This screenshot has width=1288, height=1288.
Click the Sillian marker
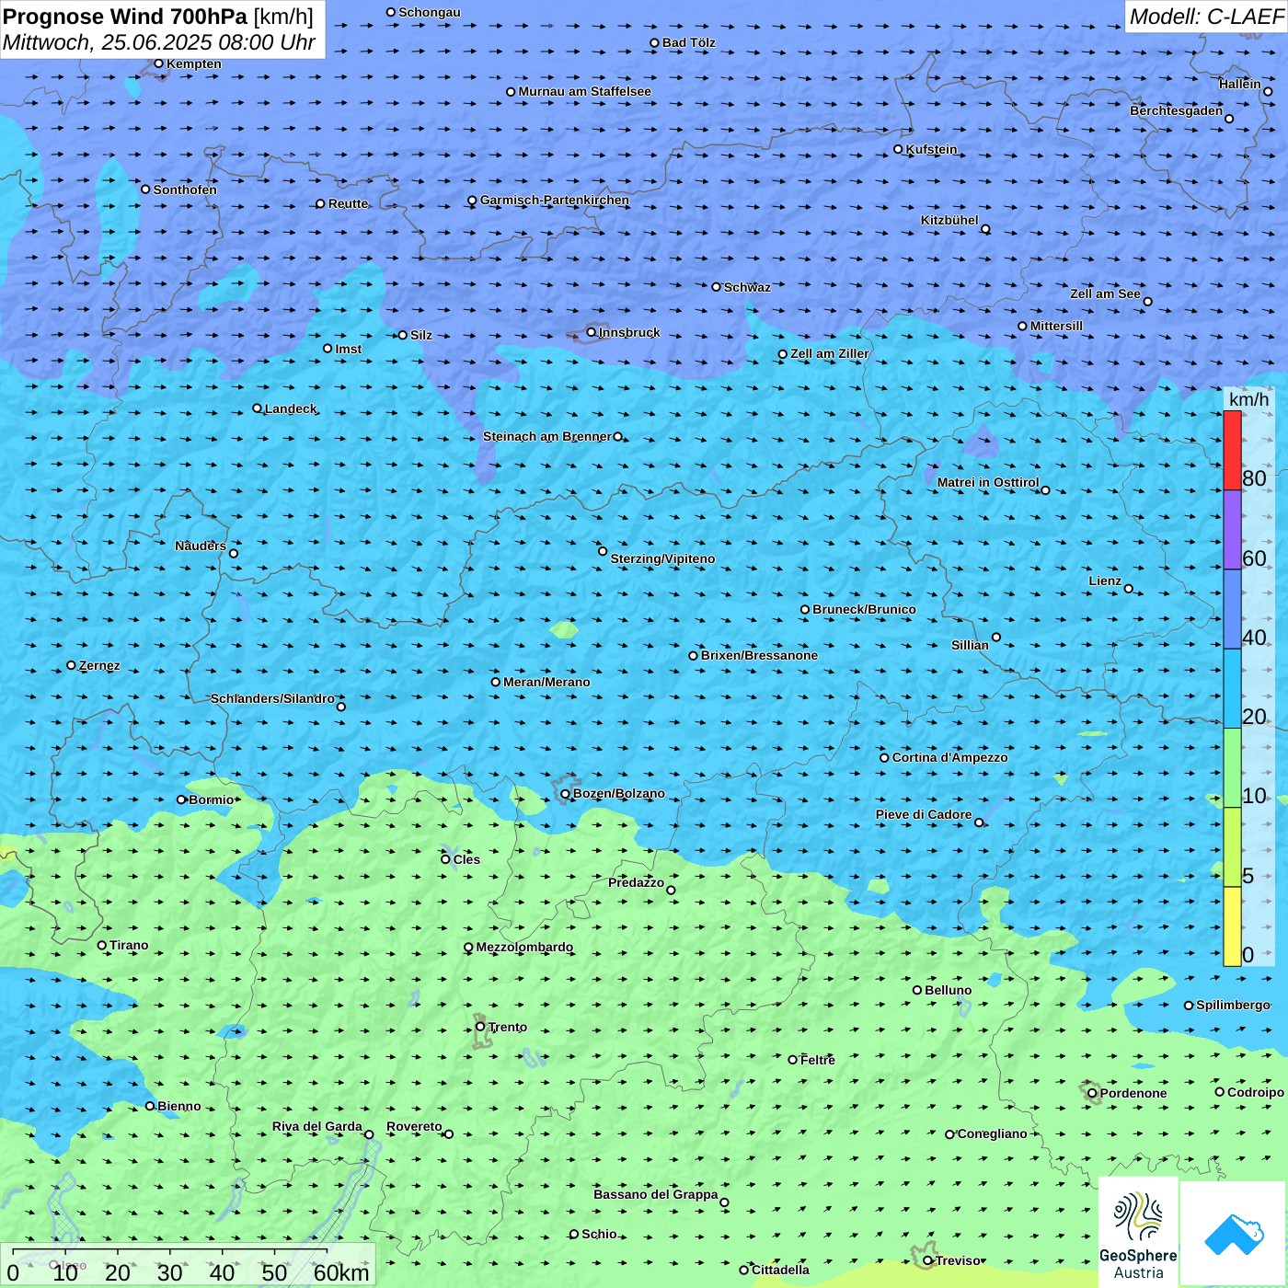pos(996,637)
